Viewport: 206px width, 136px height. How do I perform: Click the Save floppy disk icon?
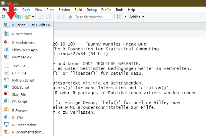[41, 17]
